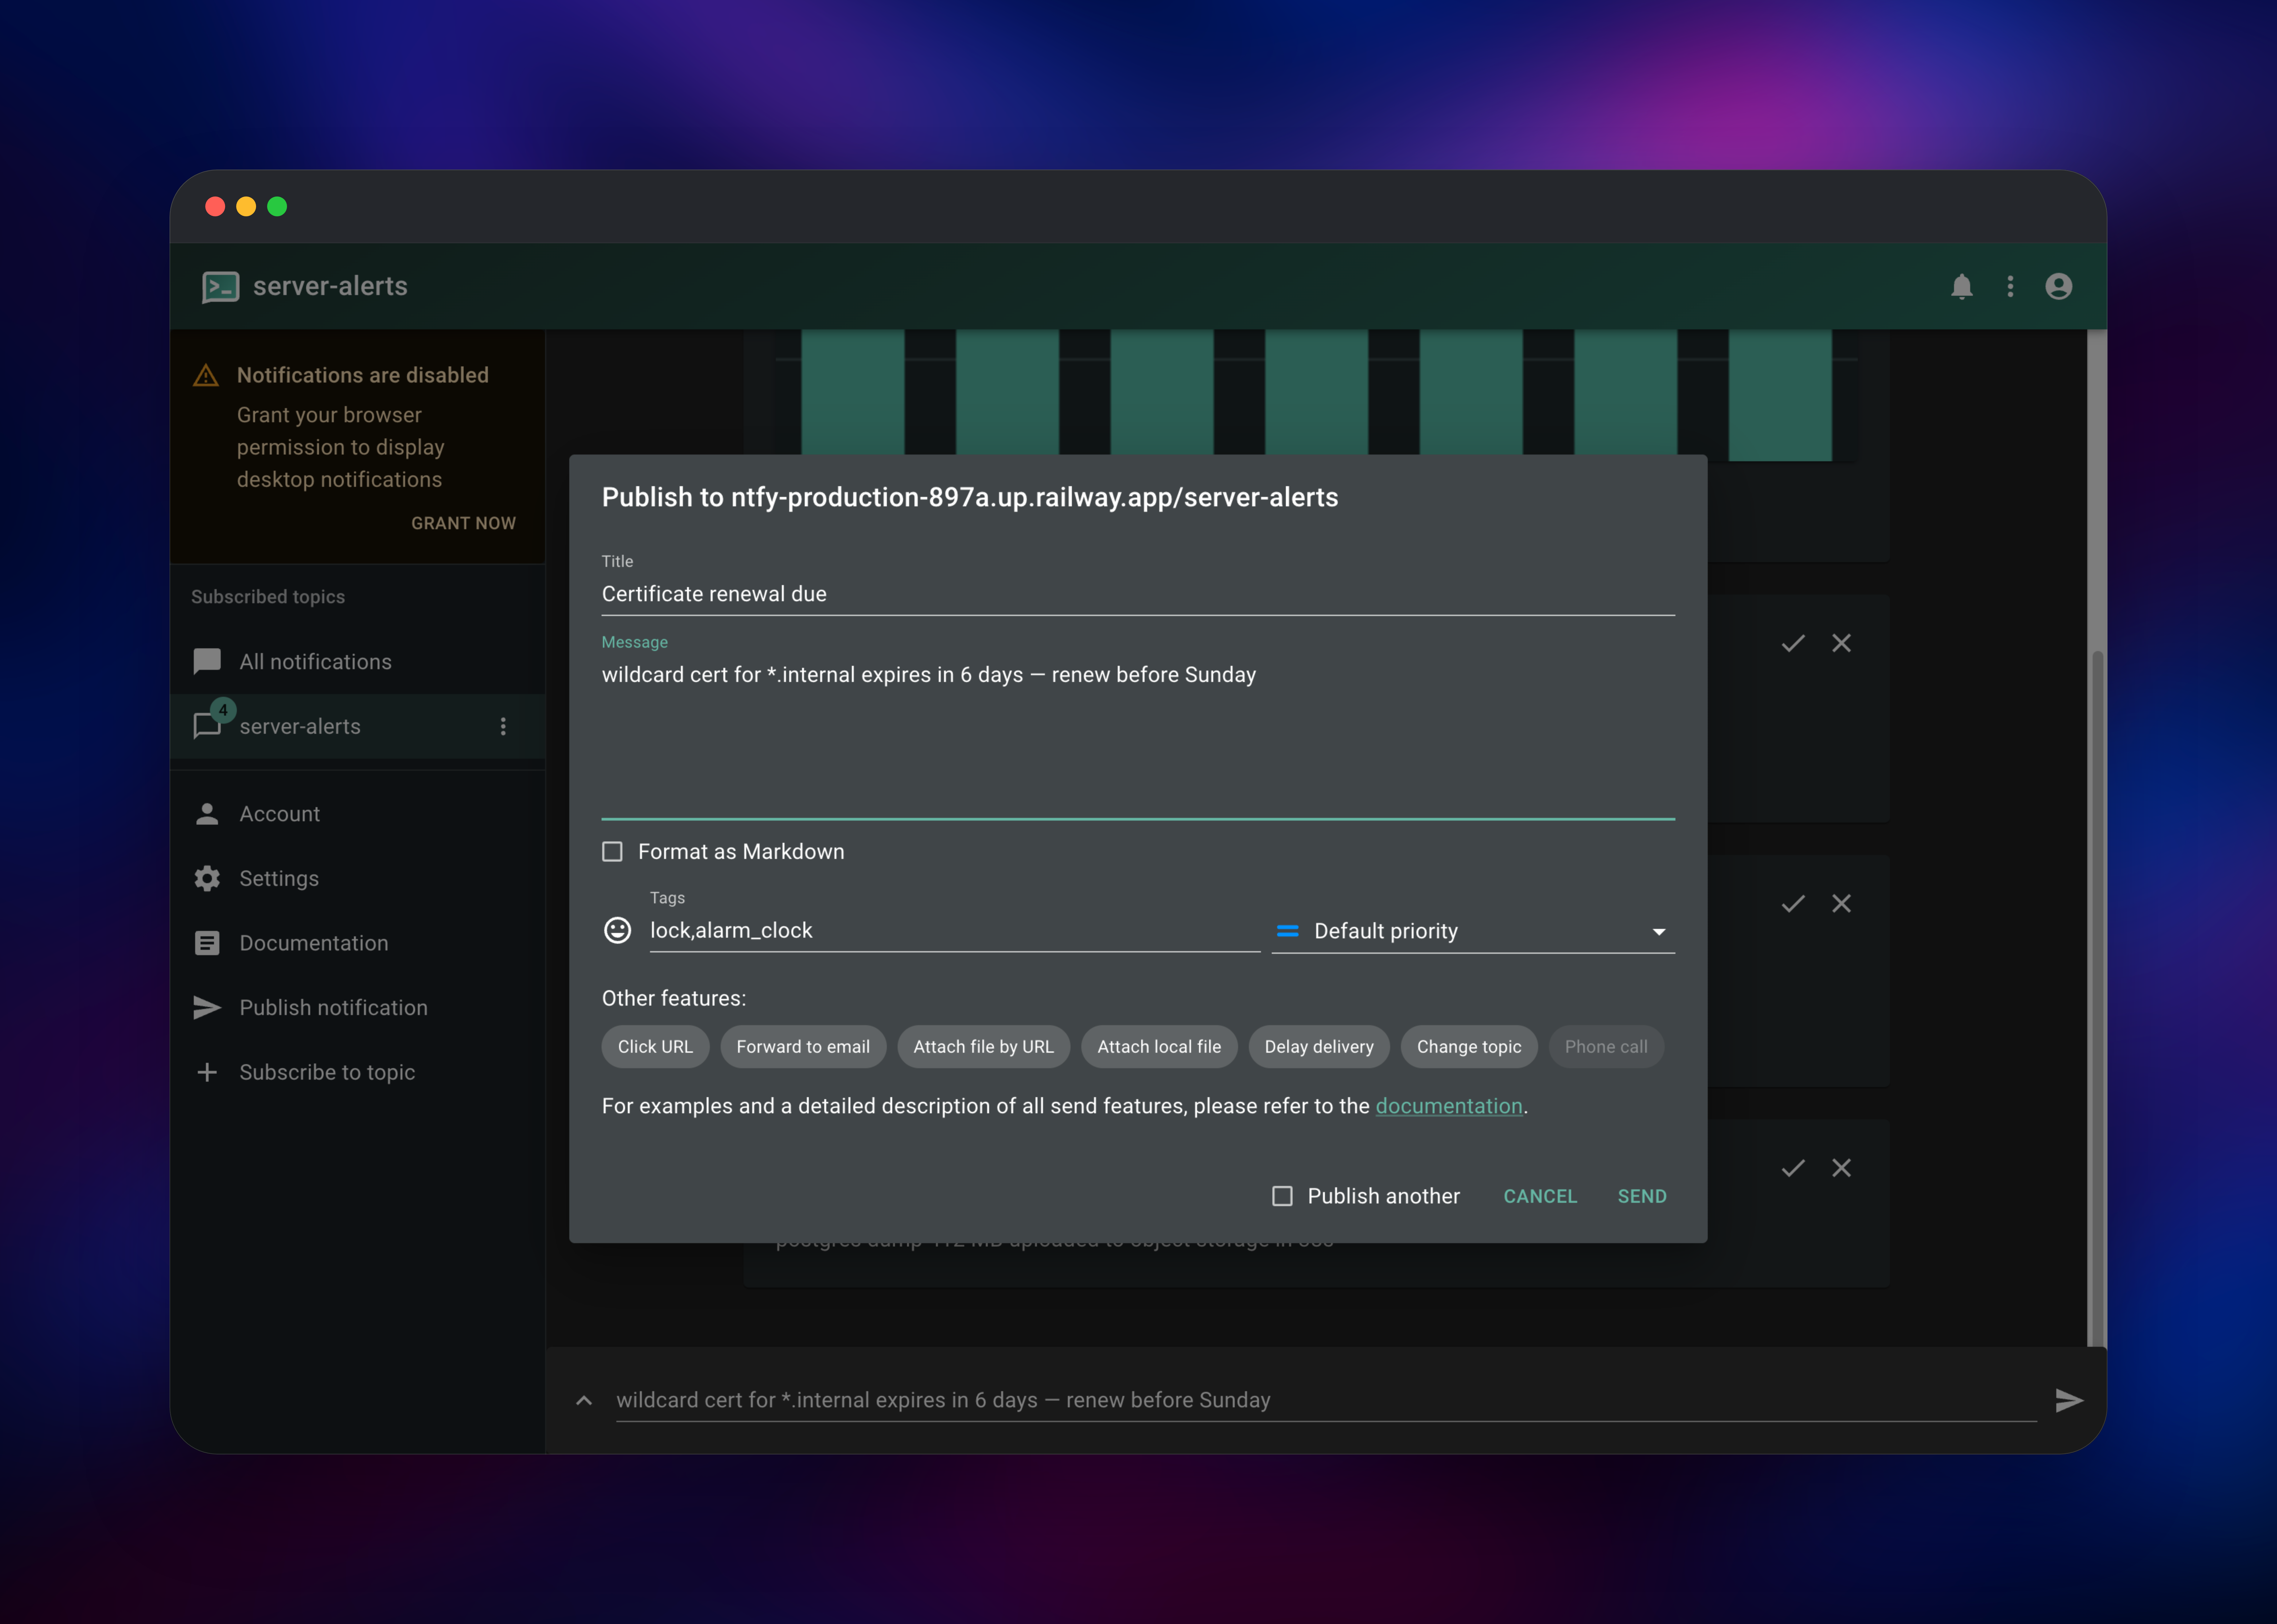The image size is (2277, 1624).
Task: Enable Format as Markdown checkbox
Action: 612,852
